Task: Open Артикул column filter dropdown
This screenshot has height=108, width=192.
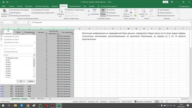Action: click(46, 34)
